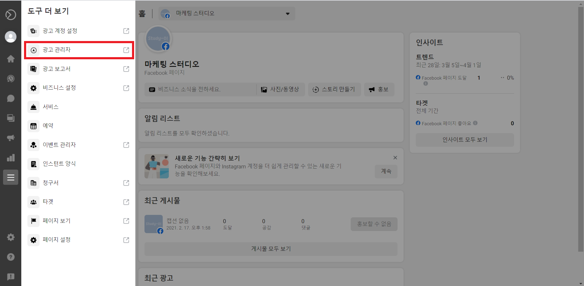Open the 캡션 없음 recent post thumbnail
The image size is (584, 286).
pos(154,224)
